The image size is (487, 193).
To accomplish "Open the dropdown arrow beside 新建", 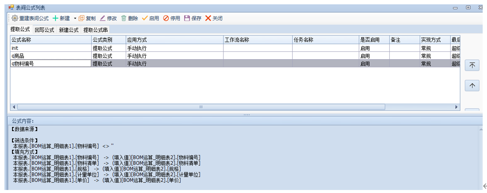I will click(x=75, y=19).
